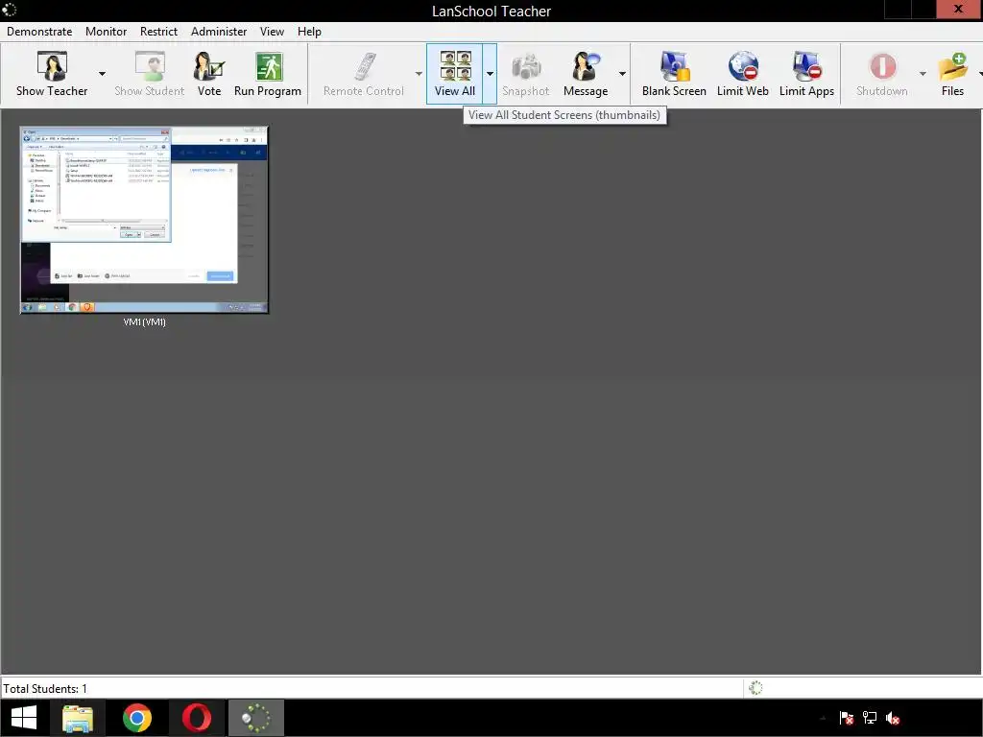Screen dimensions: 983x737
Task: Open the Restrict menu
Action: point(158,32)
